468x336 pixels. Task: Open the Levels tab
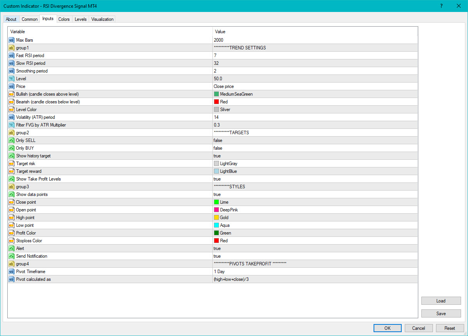[81, 19]
